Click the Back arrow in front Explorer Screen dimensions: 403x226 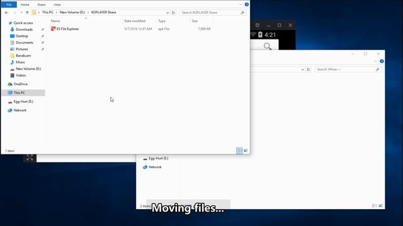(x=6, y=13)
